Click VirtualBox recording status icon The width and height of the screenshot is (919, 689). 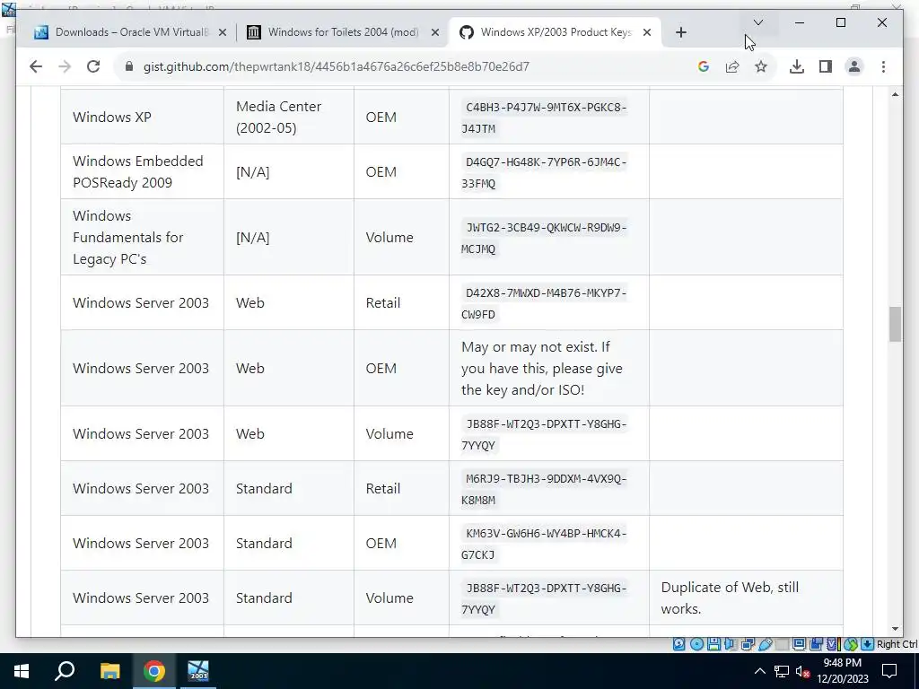click(x=816, y=644)
